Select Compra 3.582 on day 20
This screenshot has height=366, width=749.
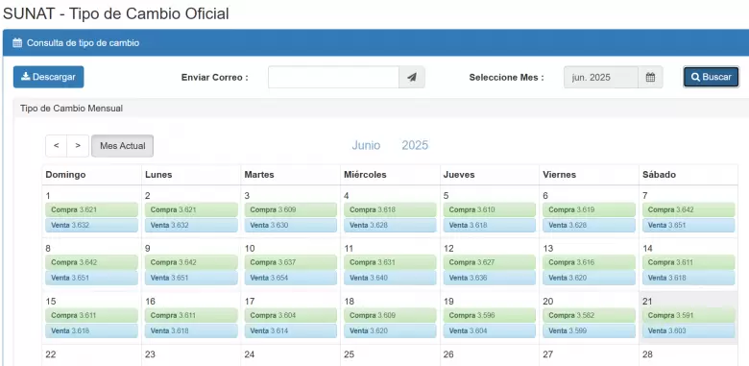589,315
